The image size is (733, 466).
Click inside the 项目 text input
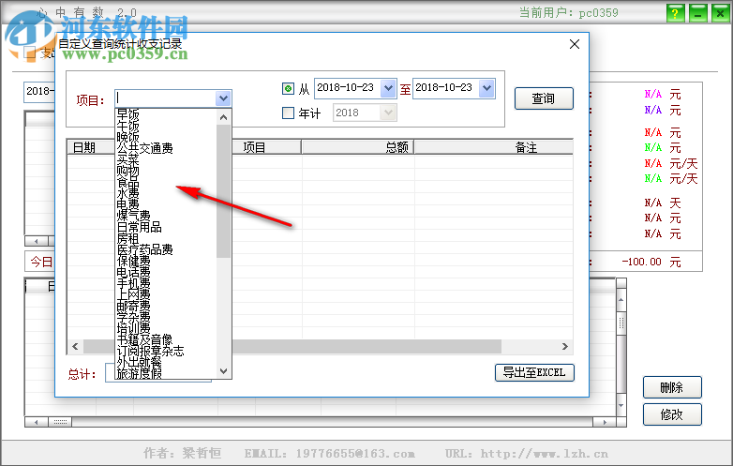click(166, 98)
